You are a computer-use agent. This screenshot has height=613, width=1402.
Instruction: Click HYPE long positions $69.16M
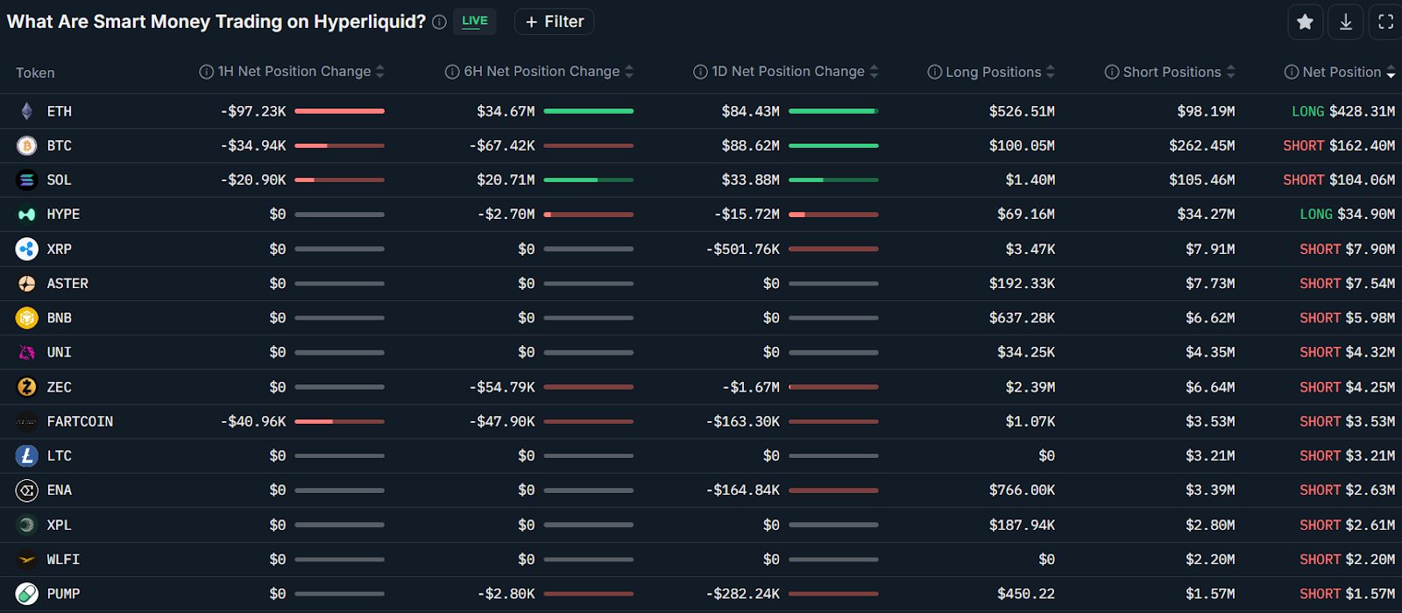[1026, 215]
